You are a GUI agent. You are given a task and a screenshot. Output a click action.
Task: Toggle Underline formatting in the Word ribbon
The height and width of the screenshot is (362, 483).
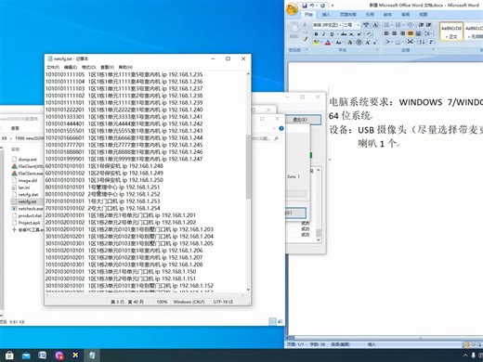pyautogui.click(x=332, y=34)
